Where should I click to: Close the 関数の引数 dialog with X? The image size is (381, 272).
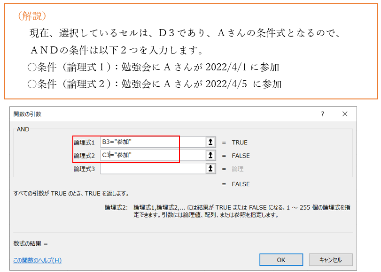(x=345, y=114)
